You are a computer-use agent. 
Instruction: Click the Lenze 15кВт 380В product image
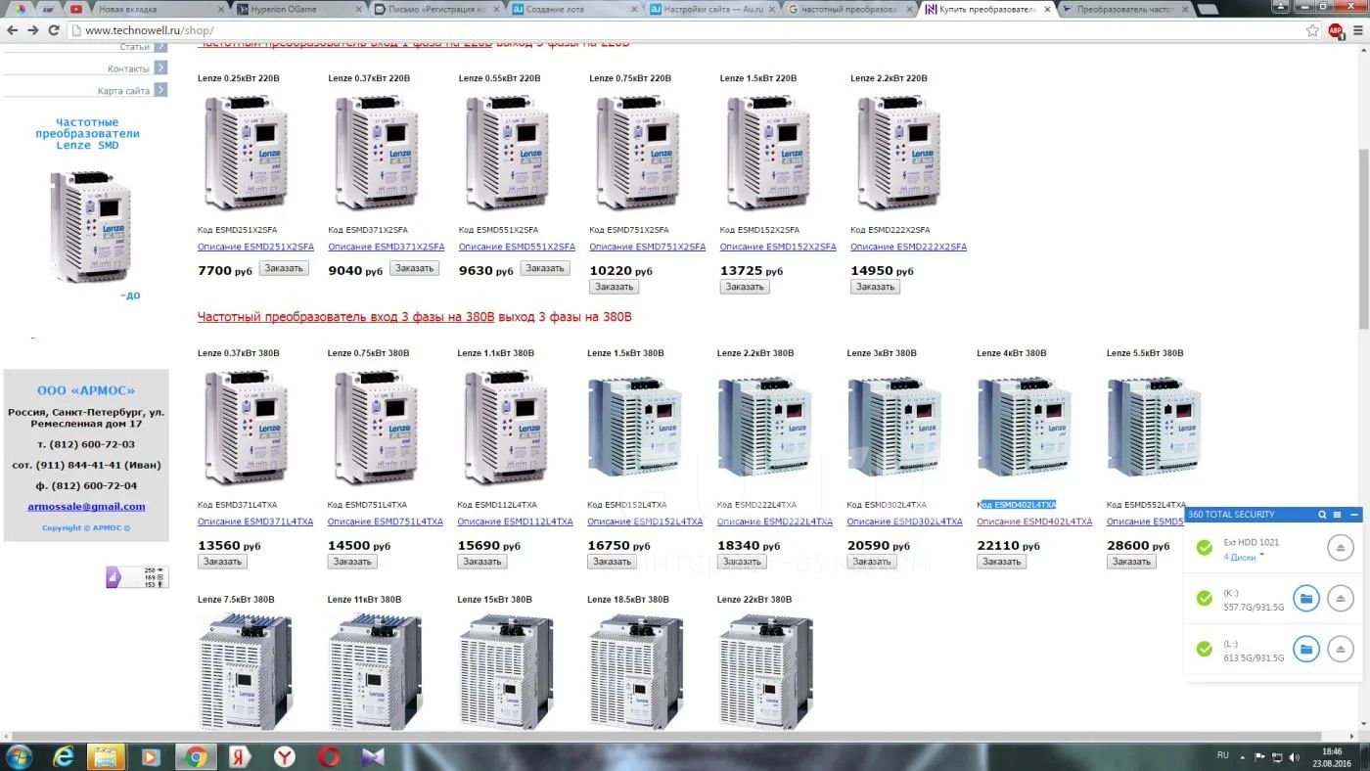507,670
